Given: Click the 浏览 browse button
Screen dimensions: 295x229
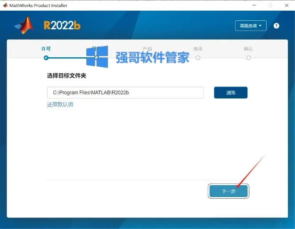Looking at the screenshot, I should pos(231,93).
